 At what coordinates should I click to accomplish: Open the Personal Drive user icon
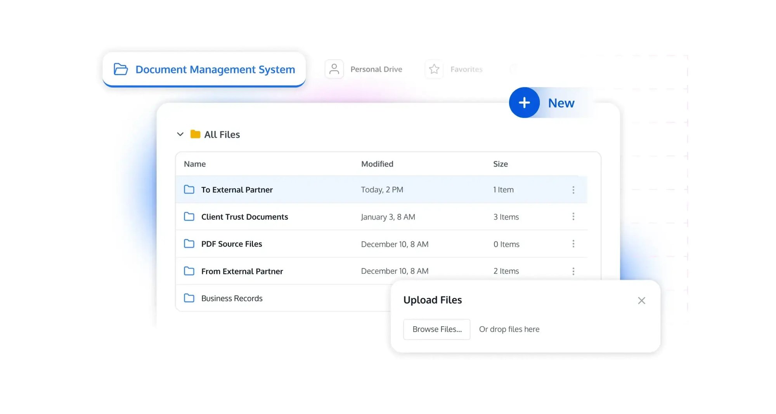click(x=334, y=69)
